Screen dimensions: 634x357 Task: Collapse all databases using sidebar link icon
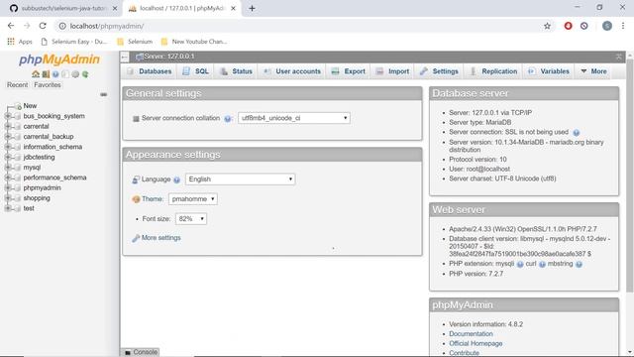point(103,95)
